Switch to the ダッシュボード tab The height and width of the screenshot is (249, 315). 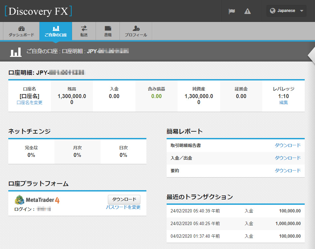tap(21, 31)
